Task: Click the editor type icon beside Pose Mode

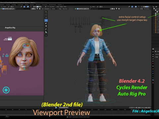Action: tap(45, 7)
